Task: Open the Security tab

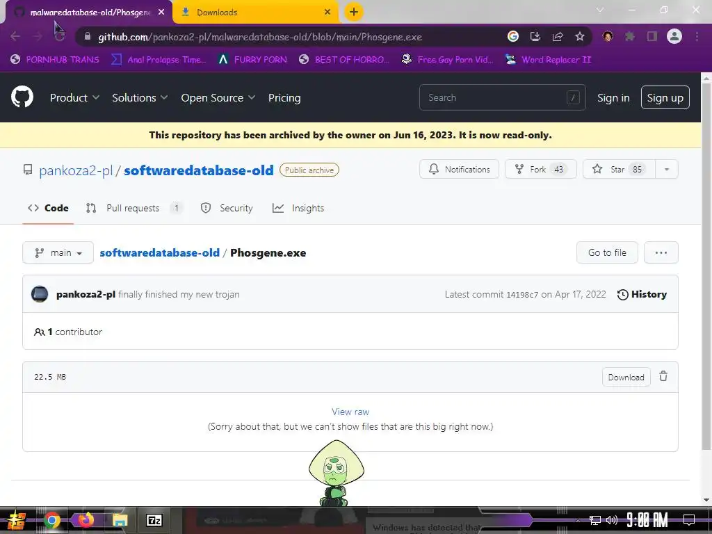Action: (227, 208)
